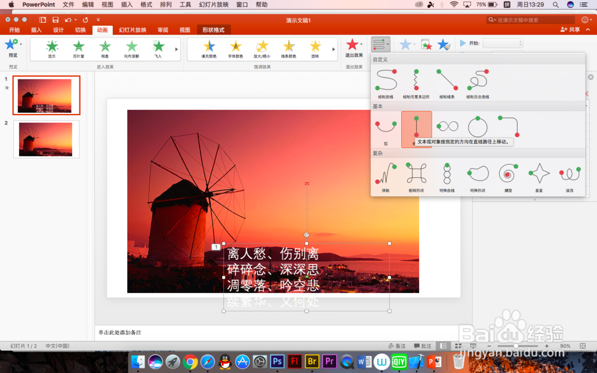Expand the entrance effects gallery arrow

[177, 49]
